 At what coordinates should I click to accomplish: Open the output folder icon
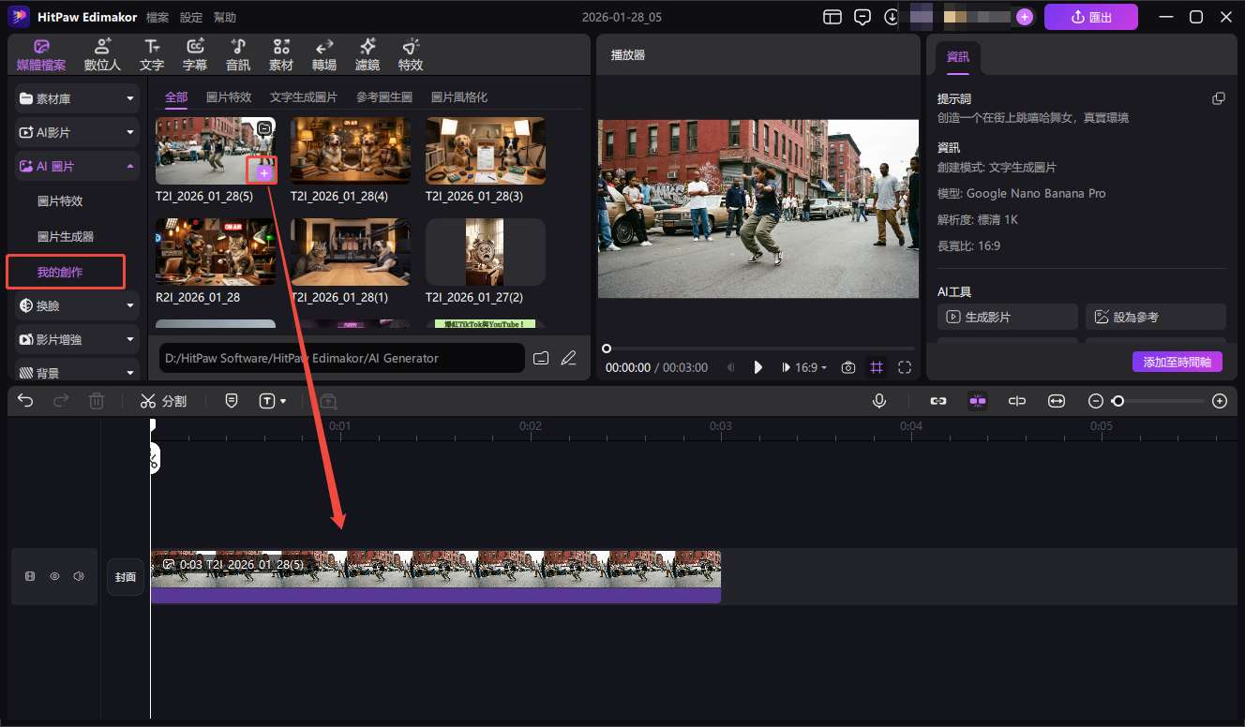click(x=540, y=358)
